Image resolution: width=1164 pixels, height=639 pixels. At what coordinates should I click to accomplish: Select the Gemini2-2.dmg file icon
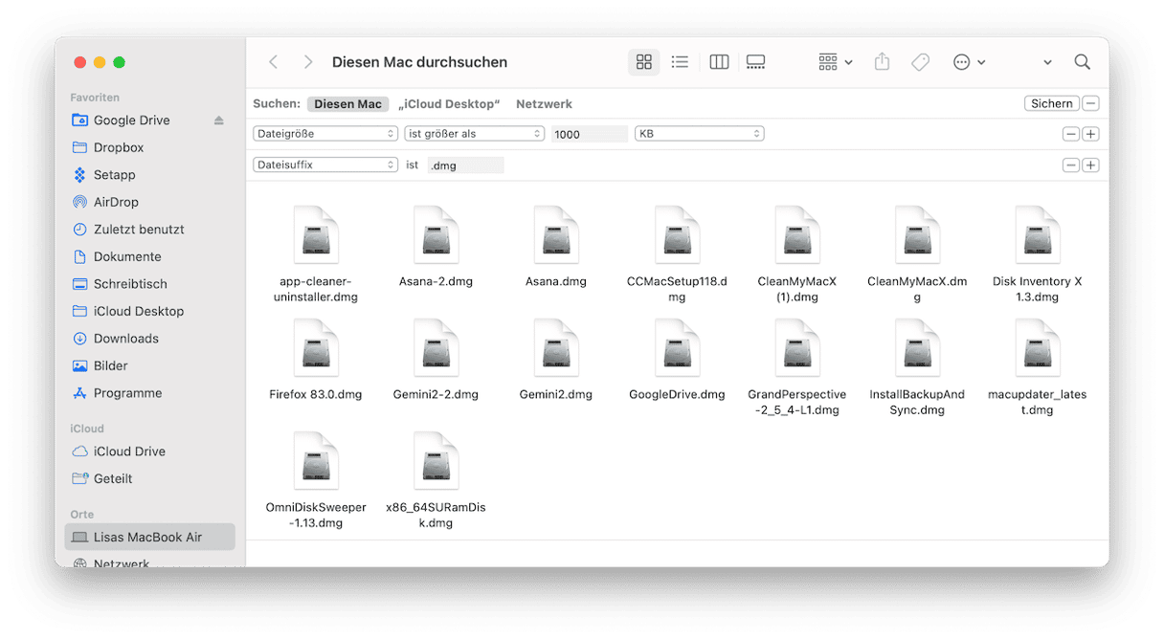tap(436, 348)
